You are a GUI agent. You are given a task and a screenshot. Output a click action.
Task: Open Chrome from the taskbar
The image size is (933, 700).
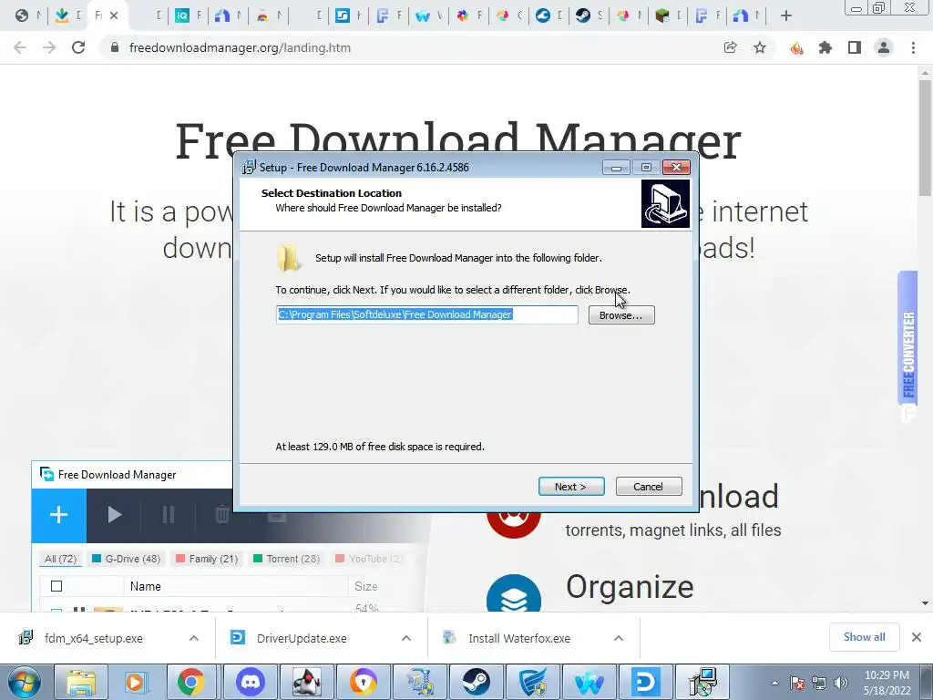[190, 682]
